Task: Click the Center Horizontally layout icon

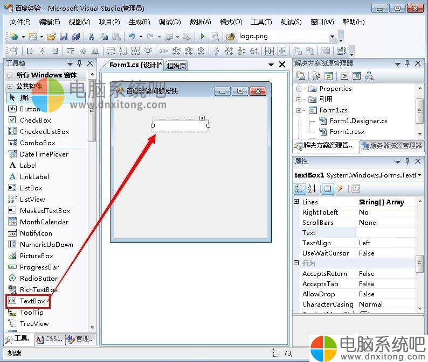Action: tap(269, 51)
